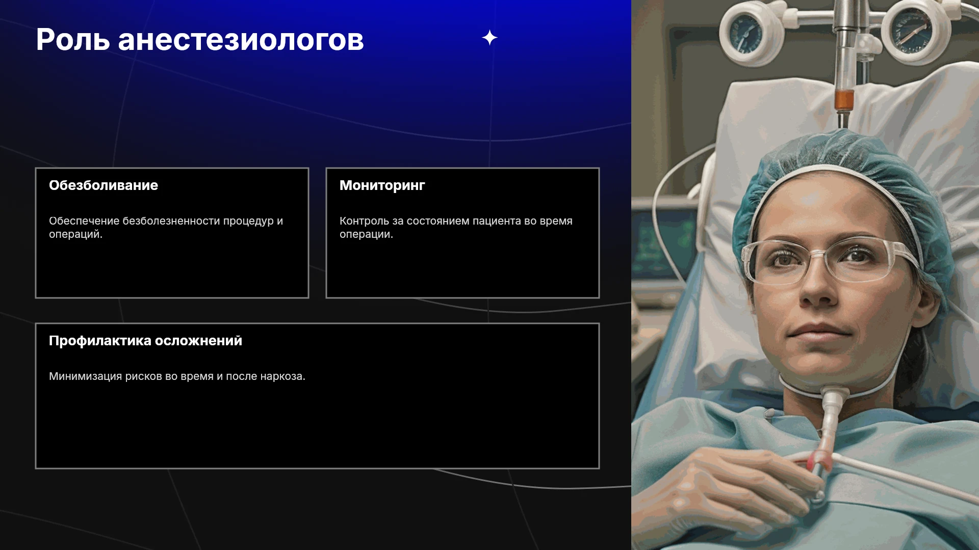Select text Обеспечение безболезненности процедур и операций

click(166, 228)
